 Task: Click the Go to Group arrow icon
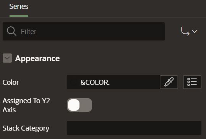tap(185, 31)
